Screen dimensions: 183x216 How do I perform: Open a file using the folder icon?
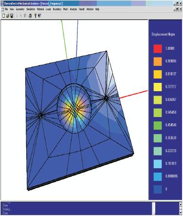[8, 16]
